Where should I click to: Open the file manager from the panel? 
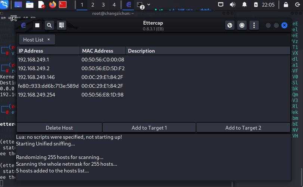coord(30,4)
